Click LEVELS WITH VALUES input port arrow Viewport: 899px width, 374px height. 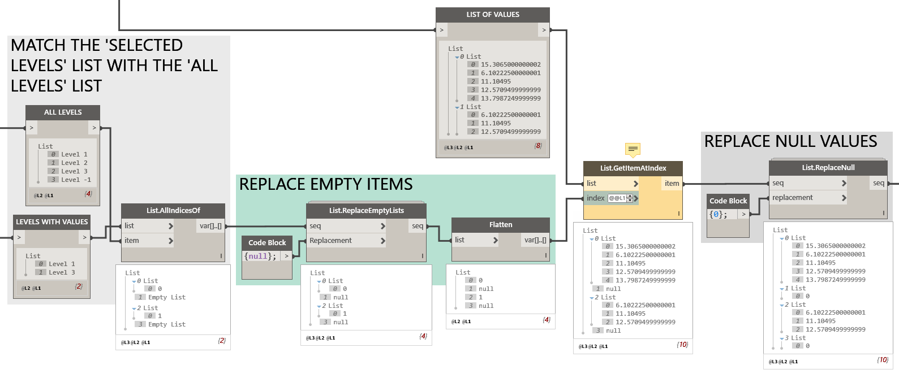point(19,237)
